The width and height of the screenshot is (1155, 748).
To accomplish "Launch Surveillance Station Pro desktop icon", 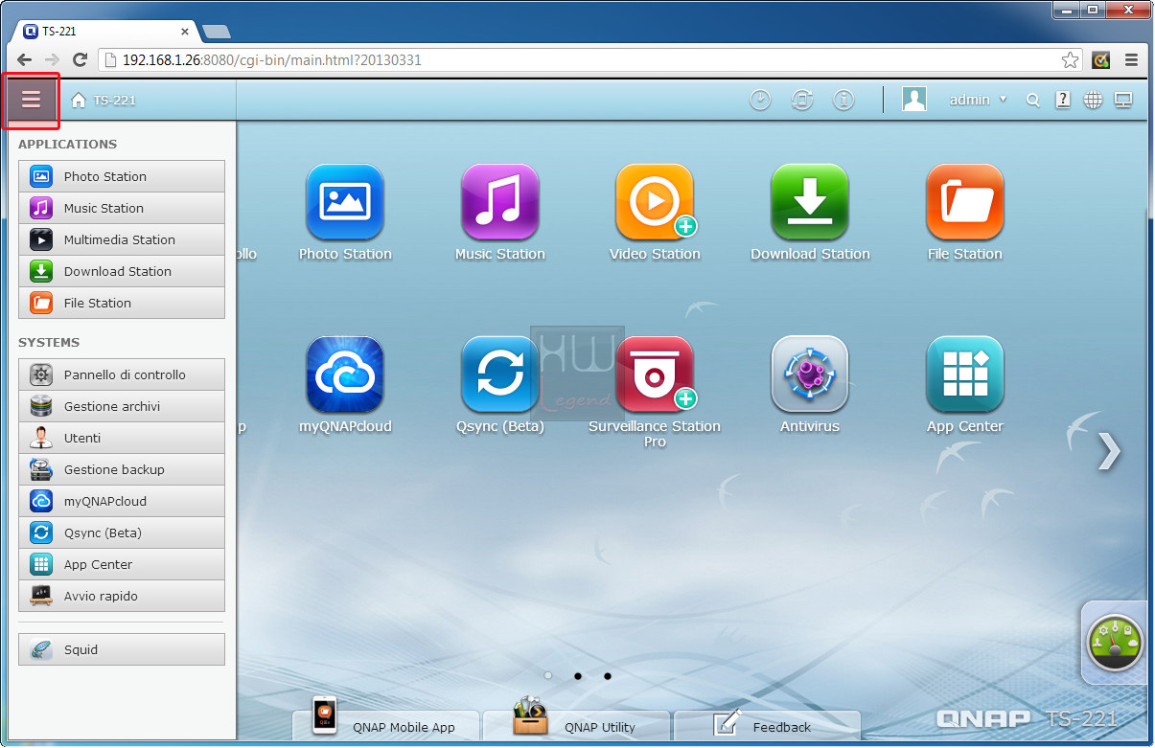I will (x=656, y=374).
